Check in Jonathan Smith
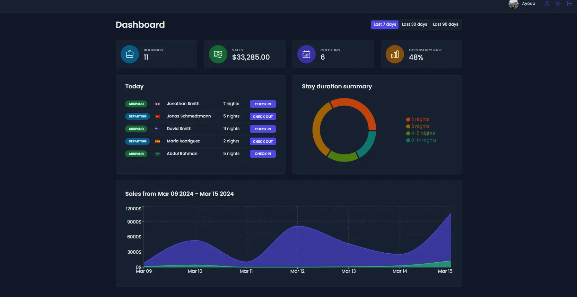Screen dimensions: 577x297 point(263,104)
